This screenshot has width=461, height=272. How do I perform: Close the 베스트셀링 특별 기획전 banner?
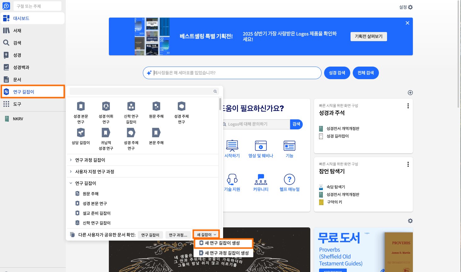click(408, 23)
